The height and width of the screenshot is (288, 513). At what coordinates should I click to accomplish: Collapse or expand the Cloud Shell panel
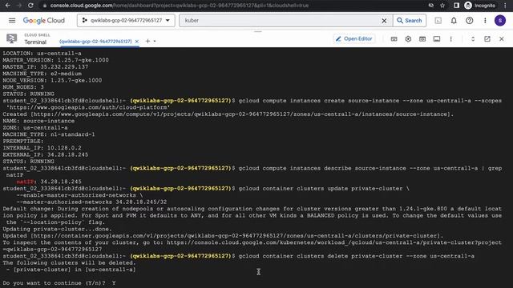[473, 39]
